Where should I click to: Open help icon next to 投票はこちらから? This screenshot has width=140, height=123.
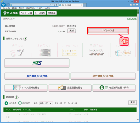click(x=25, y=39)
